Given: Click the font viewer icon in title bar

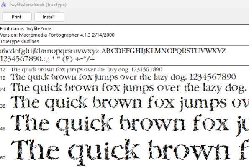Looking at the screenshot, I should [x=3, y=5].
